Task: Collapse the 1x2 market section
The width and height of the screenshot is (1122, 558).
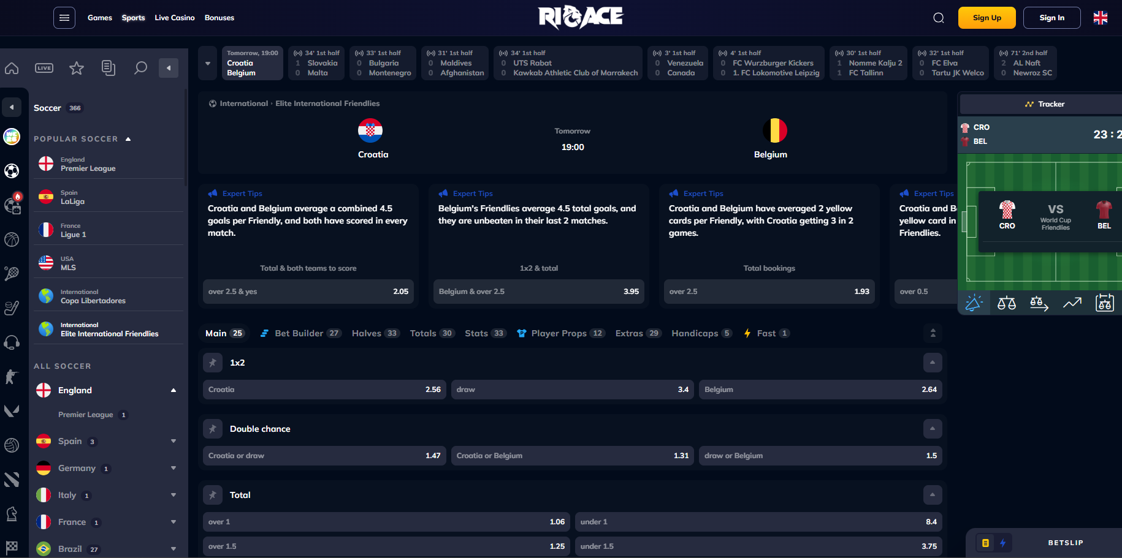Action: click(x=933, y=363)
